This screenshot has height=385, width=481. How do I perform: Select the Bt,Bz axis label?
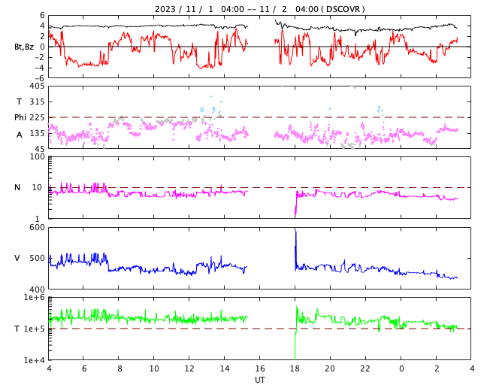pyautogui.click(x=24, y=47)
